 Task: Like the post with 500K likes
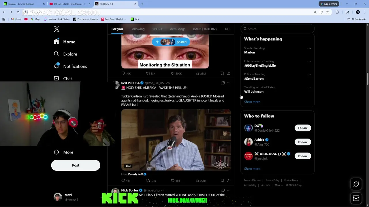pos(176,73)
